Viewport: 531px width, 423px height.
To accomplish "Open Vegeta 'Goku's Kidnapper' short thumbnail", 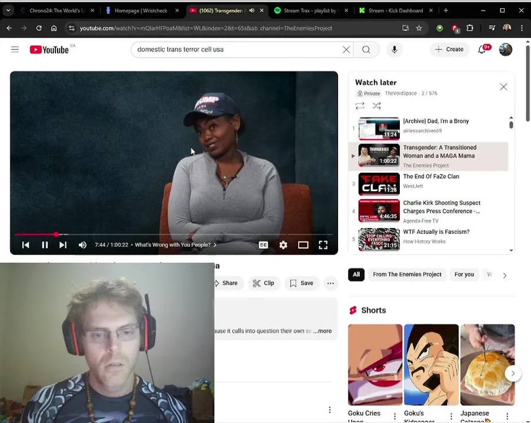I will [x=431, y=364].
